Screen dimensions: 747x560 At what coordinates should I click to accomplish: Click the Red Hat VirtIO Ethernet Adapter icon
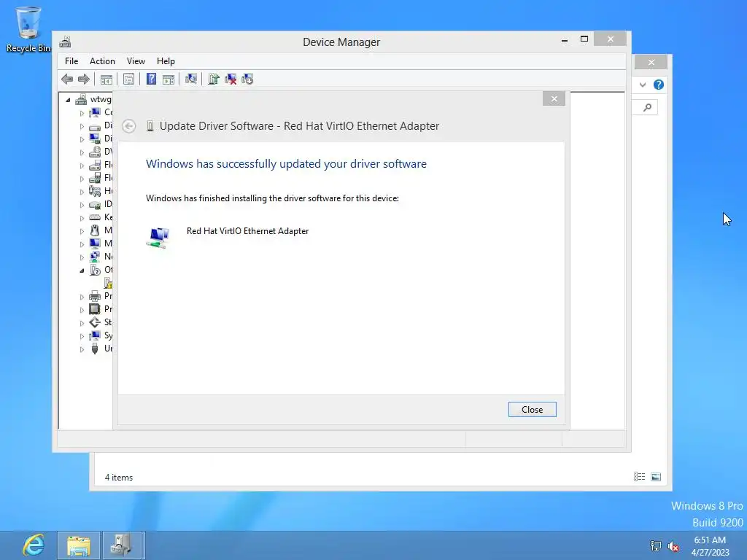point(158,238)
